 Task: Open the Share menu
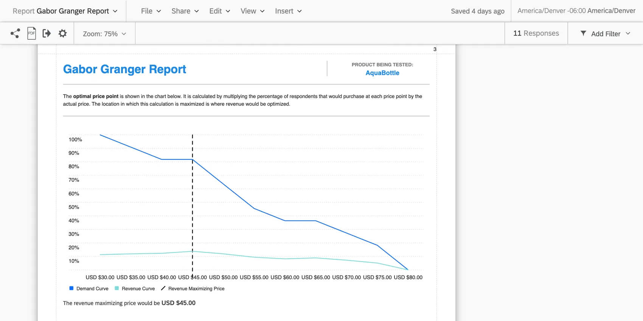[x=185, y=11]
